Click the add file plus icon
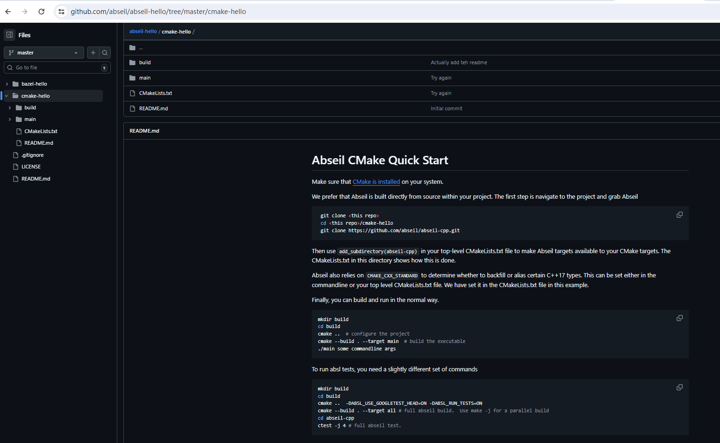The width and height of the screenshot is (720, 443). coord(93,53)
